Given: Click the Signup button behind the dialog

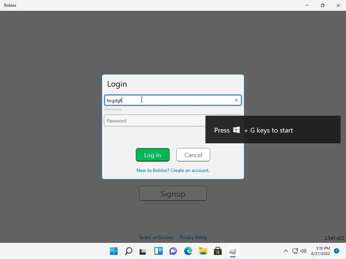Looking at the screenshot, I should [x=173, y=193].
